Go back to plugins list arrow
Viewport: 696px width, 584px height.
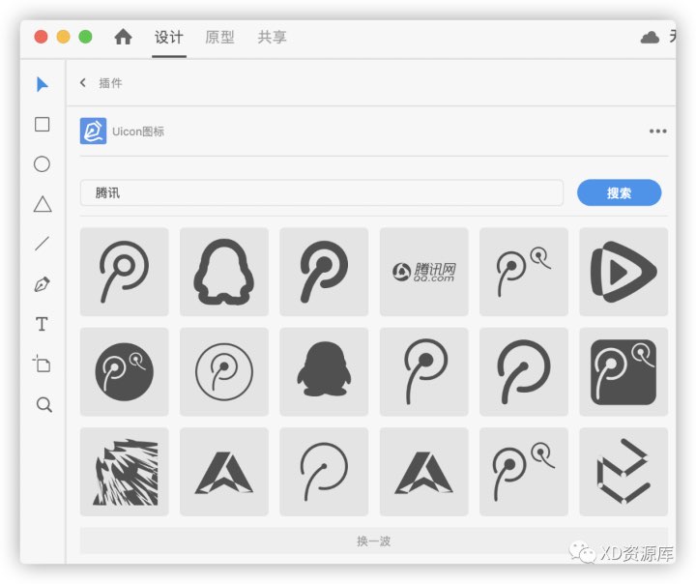82,82
